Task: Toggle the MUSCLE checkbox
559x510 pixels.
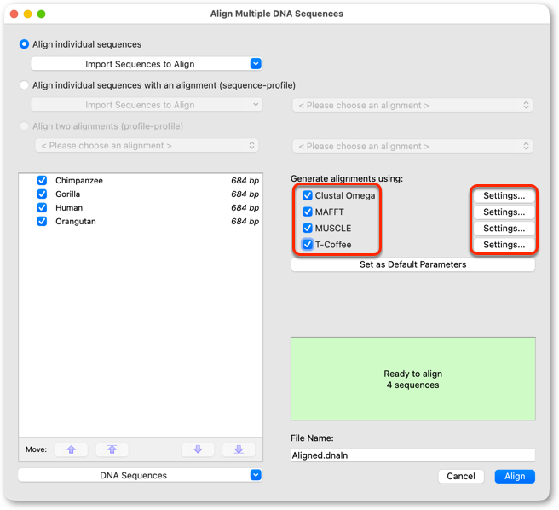Action: [x=308, y=228]
